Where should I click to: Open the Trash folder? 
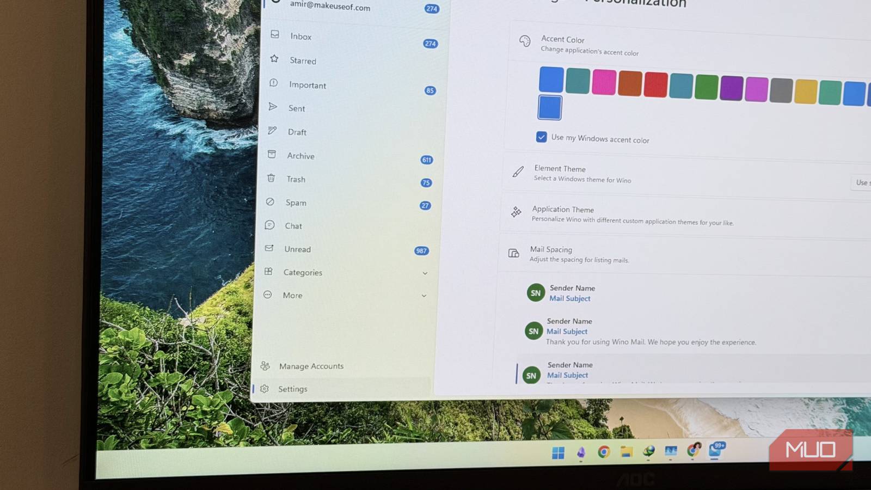point(296,179)
